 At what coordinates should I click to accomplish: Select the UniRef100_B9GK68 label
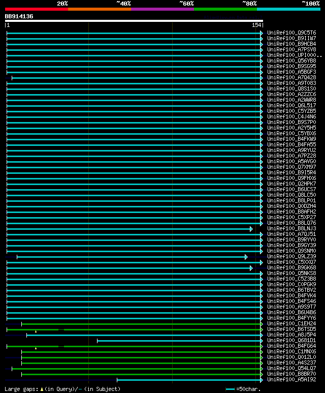click(291, 268)
